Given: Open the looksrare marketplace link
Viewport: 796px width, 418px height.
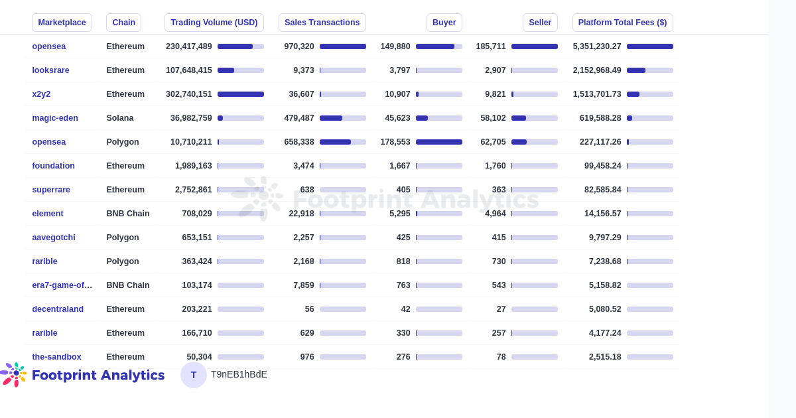Looking at the screenshot, I should click(50, 70).
